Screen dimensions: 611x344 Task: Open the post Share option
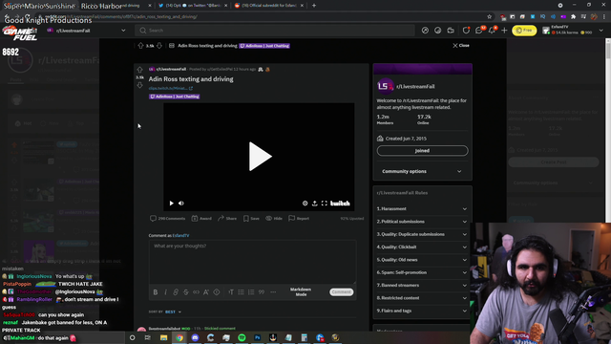pos(227,219)
